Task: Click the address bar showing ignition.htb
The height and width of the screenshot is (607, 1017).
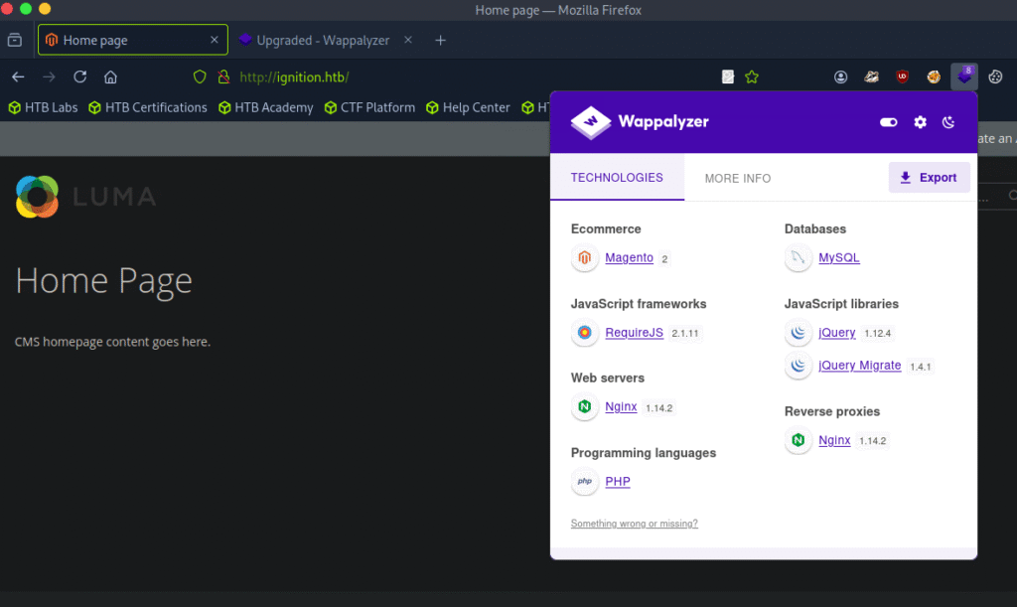Action: point(447,76)
